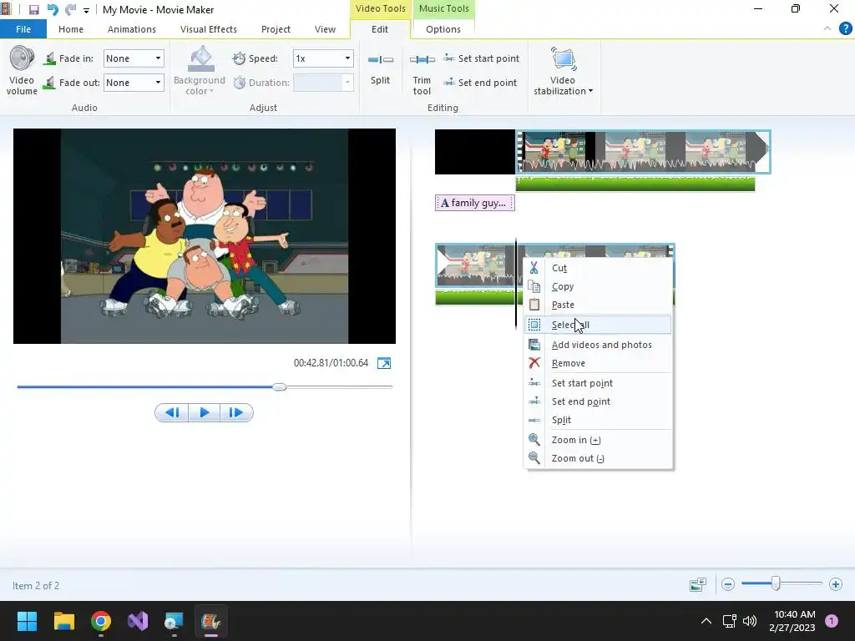Click the Movie Maker taskbar icon
Screen dimensions: 855x641
[211, 621]
